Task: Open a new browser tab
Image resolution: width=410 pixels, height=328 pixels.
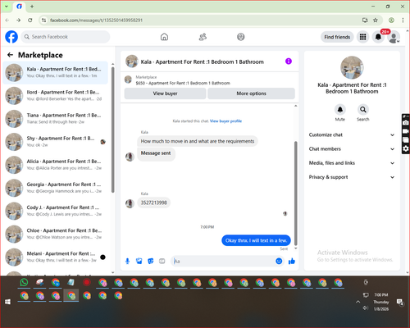Action: [32, 7]
